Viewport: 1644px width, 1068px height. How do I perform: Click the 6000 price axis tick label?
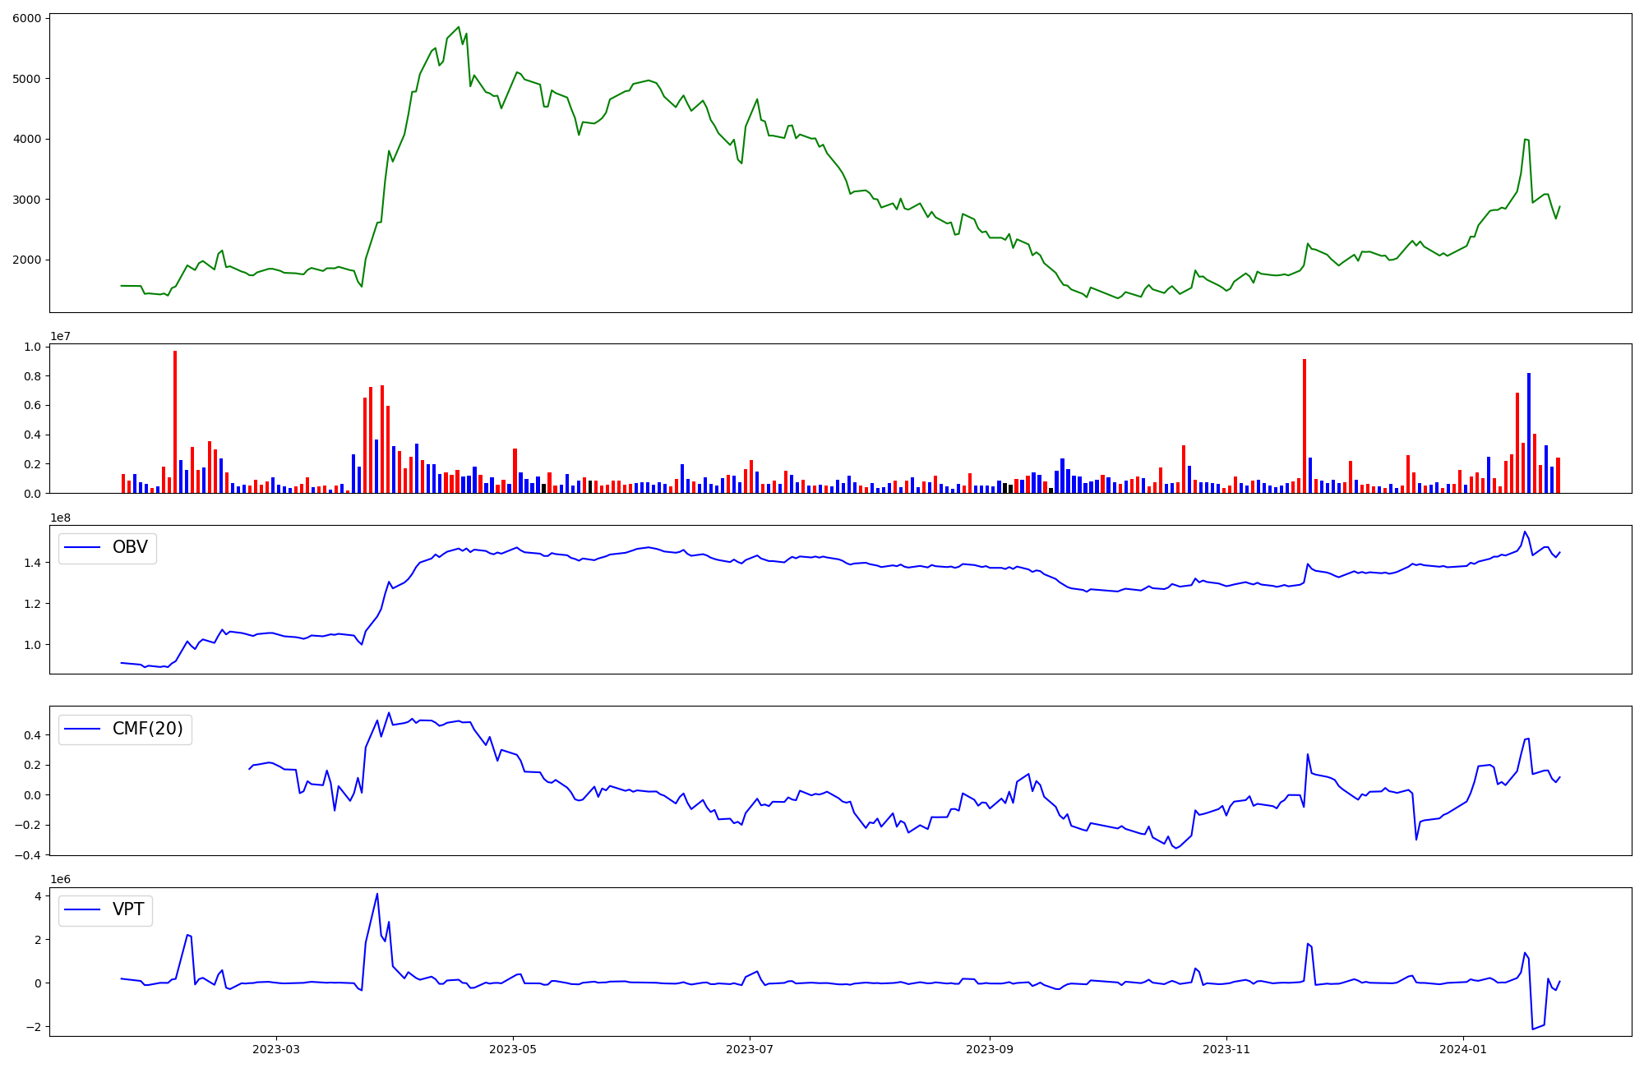coord(27,18)
